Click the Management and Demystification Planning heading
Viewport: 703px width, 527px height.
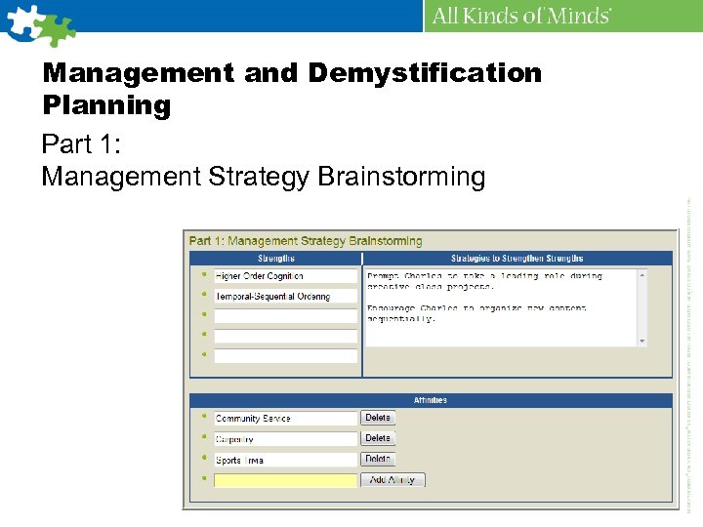292,89
